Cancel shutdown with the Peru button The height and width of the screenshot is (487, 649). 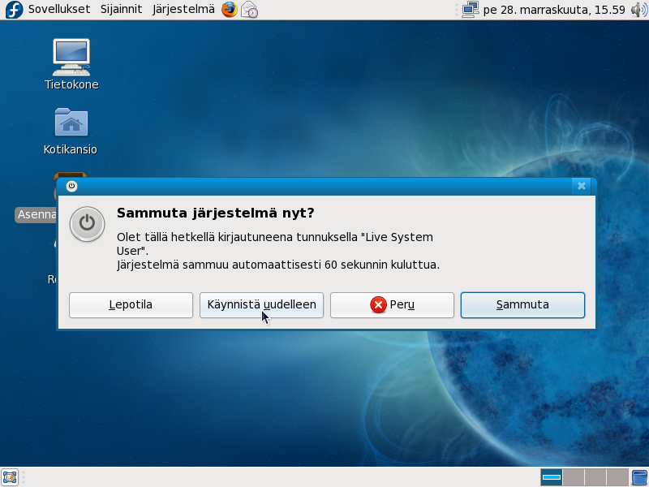click(392, 305)
